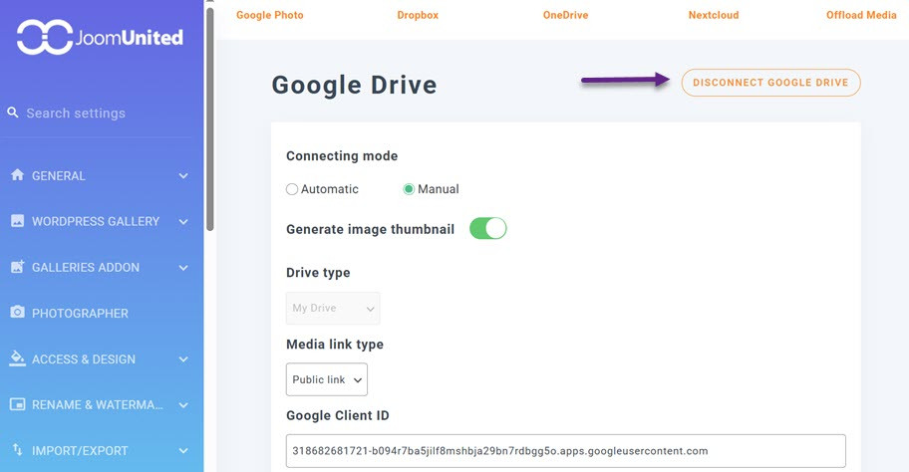Select Manual connecting mode
909x472 pixels.
click(x=409, y=189)
